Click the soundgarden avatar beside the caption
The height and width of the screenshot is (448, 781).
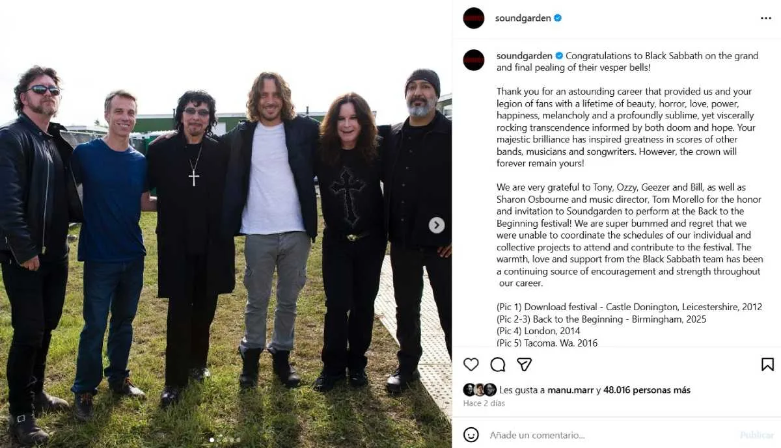click(x=474, y=60)
